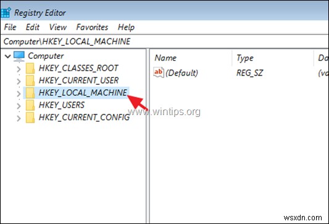Select HKEY_LOCAL_MACHINE key
Image resolution: width=329 pixels, height=224 pixels.
[83, 93]
